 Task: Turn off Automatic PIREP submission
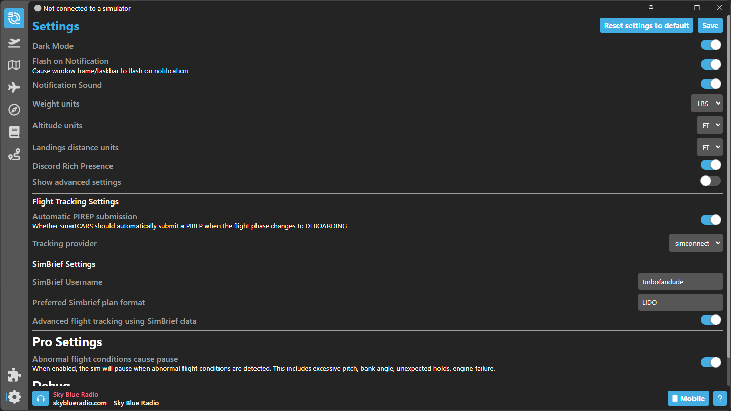tap(710, 220)
